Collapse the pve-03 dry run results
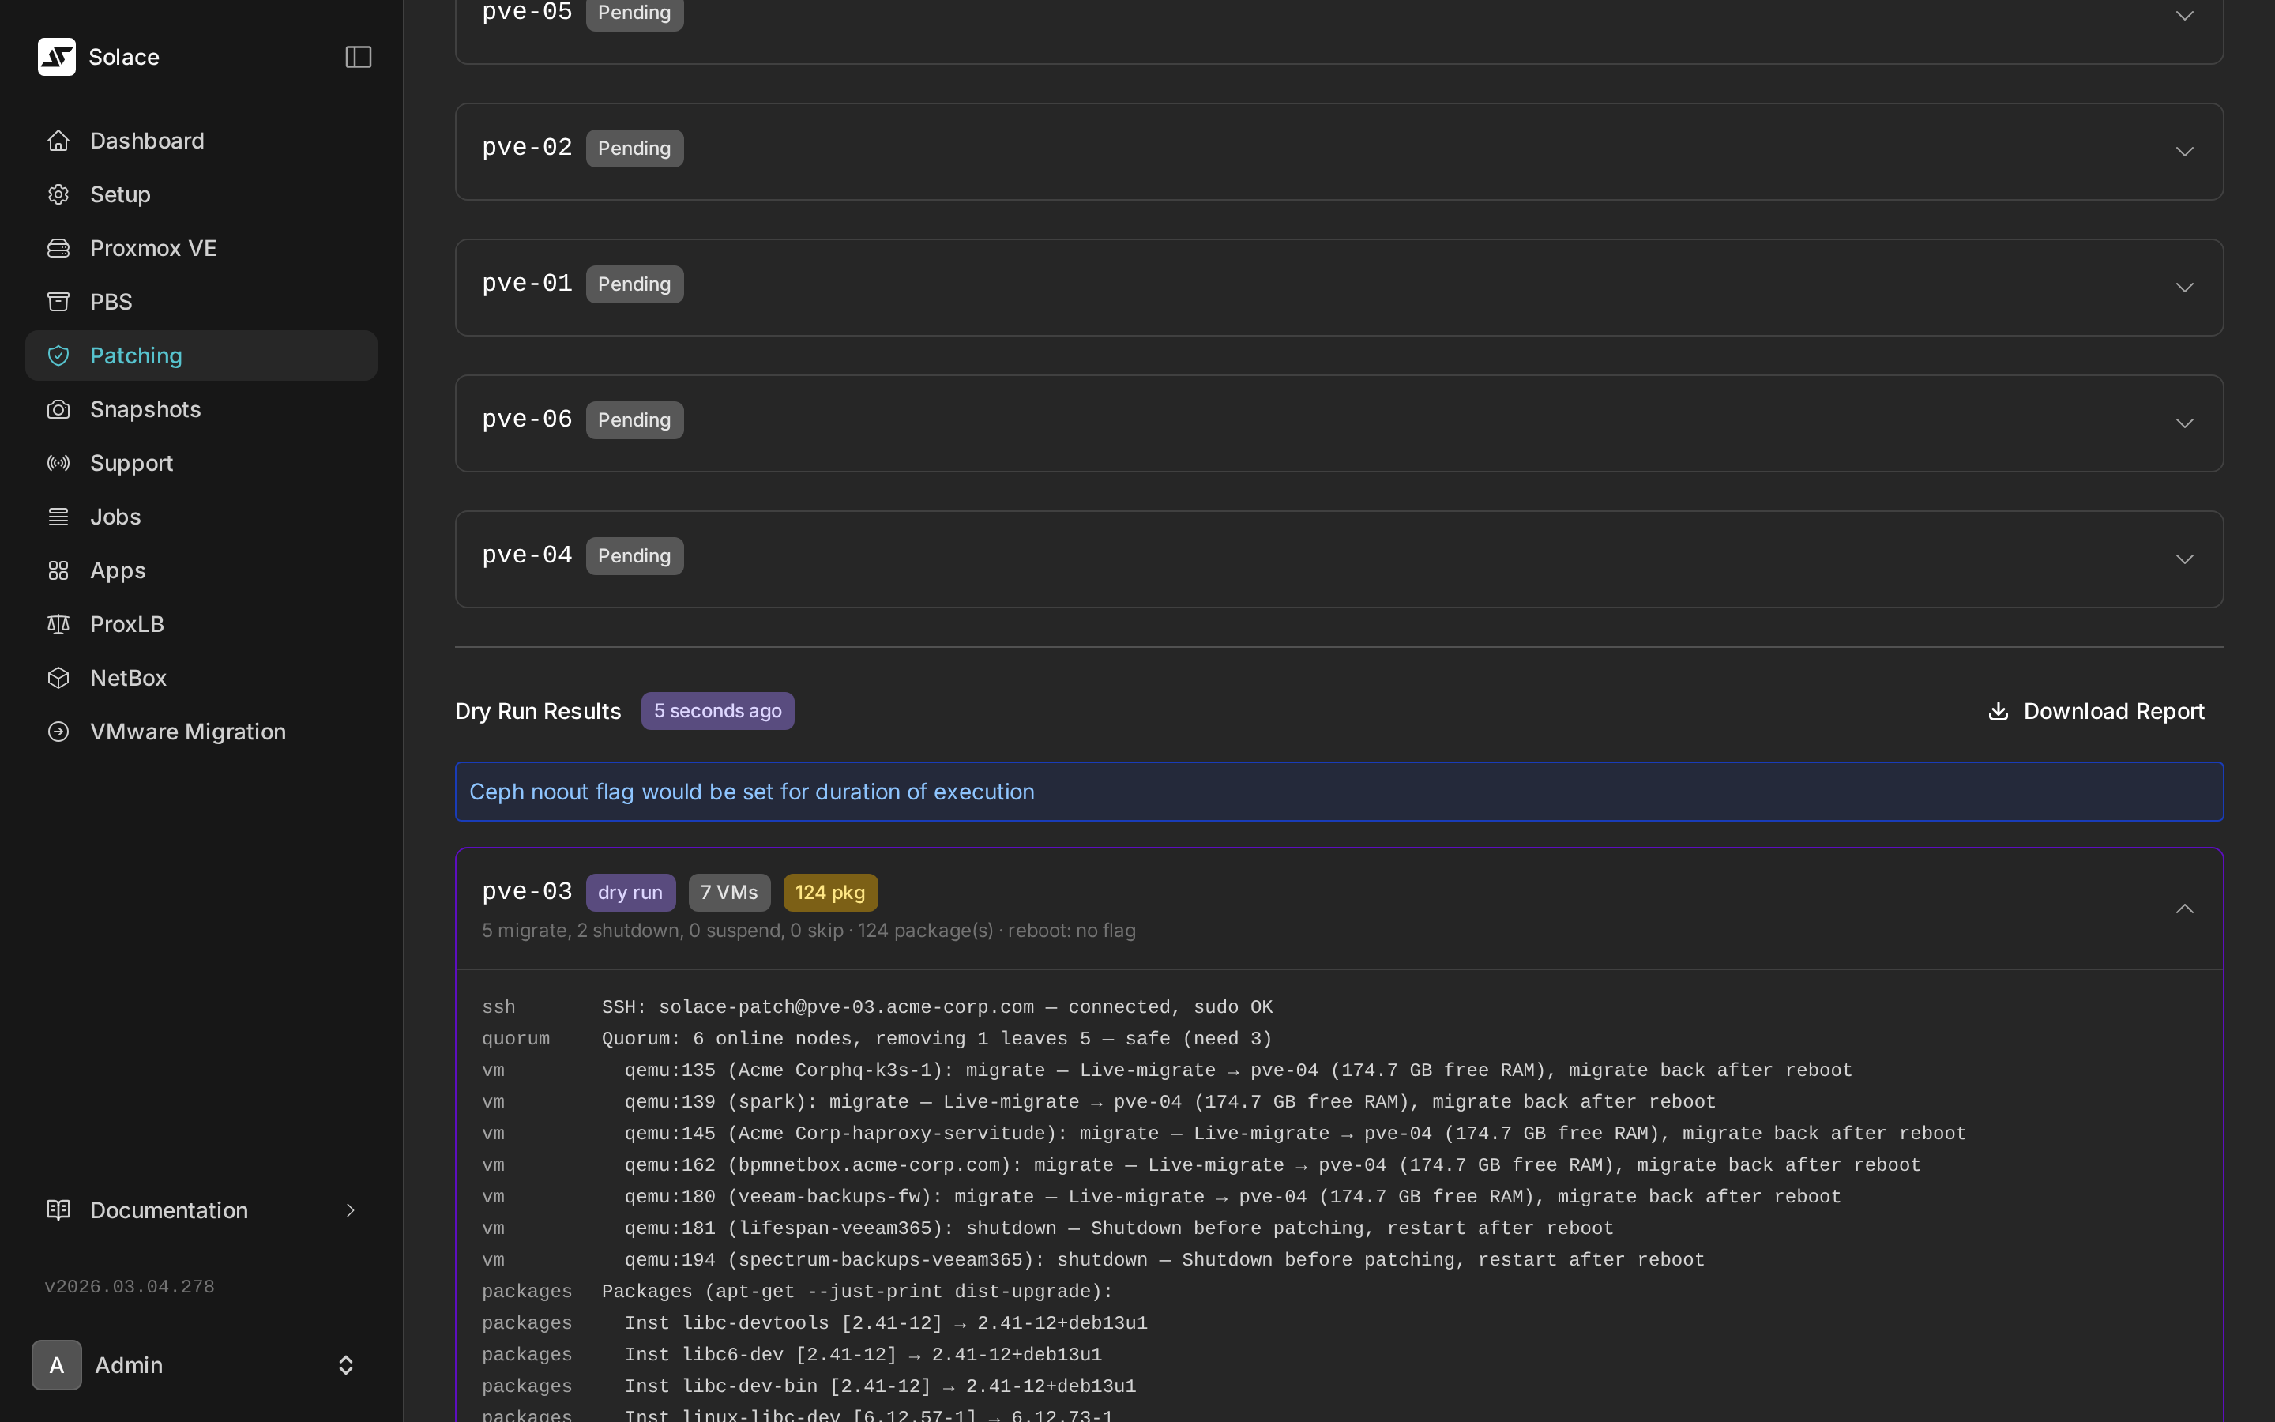This screenshot has height=1422, width=2275. click(x=2184, y=908)
